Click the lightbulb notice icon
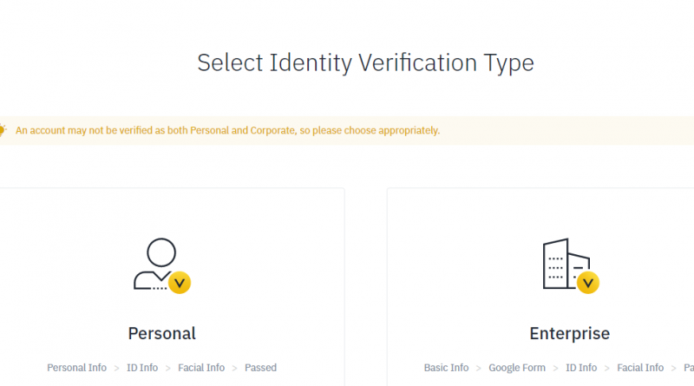Image resolution: width=694 pixels, height=386 pixels. coord(3,130)
